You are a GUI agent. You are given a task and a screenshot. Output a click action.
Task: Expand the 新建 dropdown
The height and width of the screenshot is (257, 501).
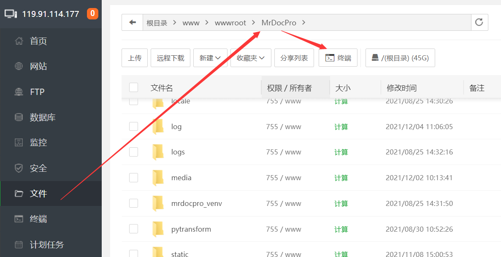(210, 58)
